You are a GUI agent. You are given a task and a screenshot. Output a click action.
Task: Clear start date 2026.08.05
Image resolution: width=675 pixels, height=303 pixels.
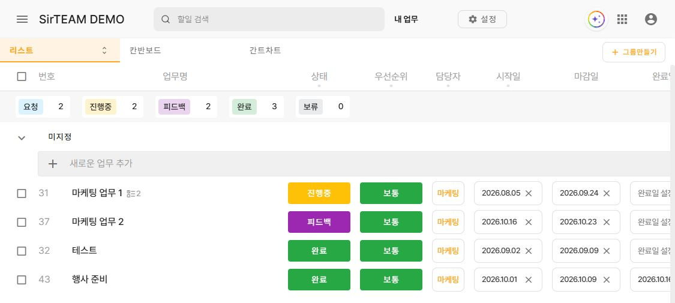[529, 193]
